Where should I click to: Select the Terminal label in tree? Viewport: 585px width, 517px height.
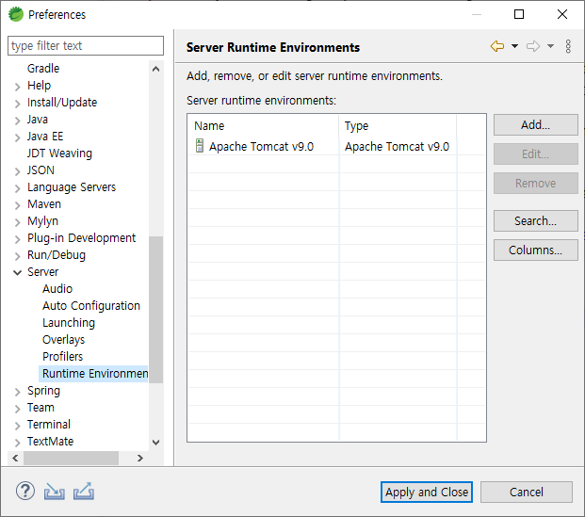coord(48,425)
